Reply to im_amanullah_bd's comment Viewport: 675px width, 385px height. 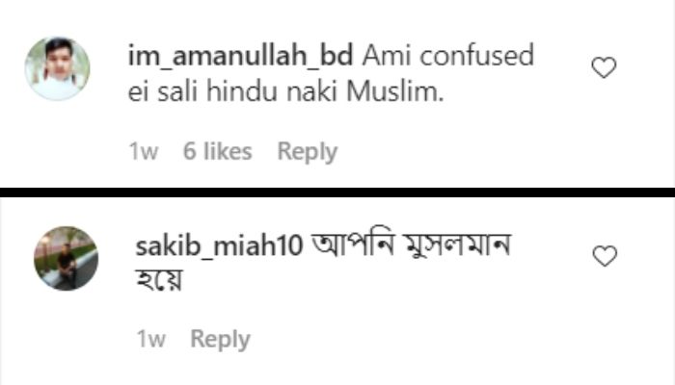pyautogui.click(x=307, y=151)
